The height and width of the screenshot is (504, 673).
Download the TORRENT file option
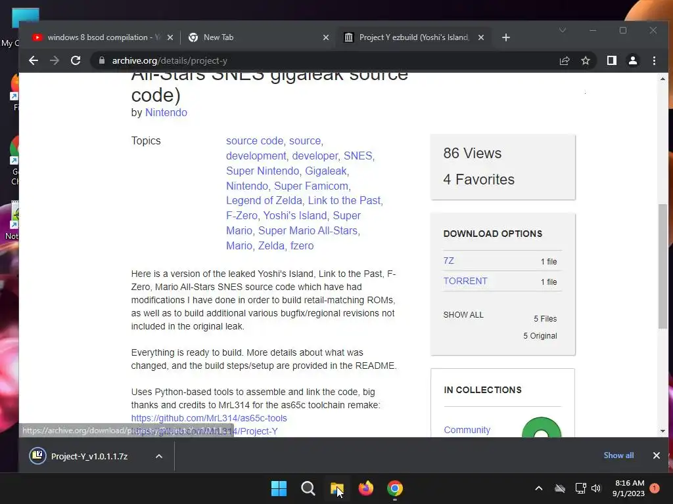(465, 281)
